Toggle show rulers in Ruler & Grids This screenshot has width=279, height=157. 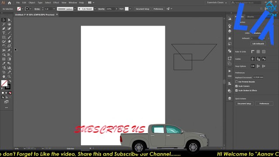point(253,51)
